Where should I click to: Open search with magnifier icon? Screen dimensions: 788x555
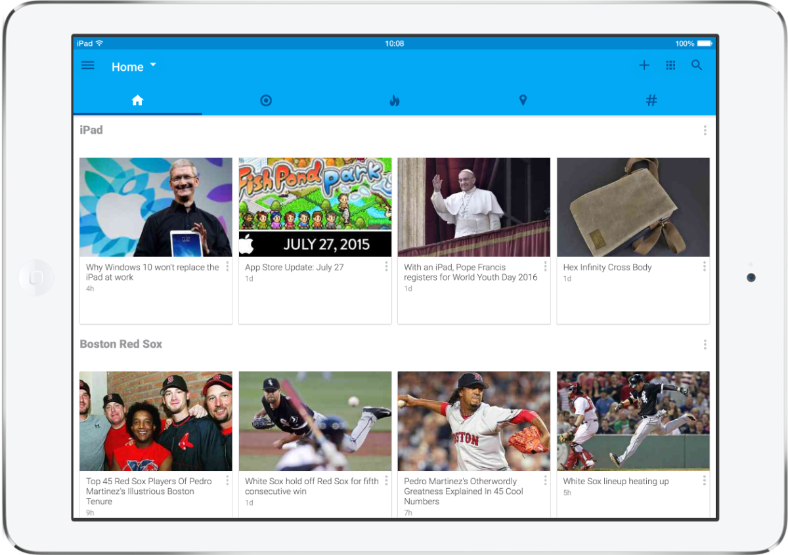click(x=697, y=66)
